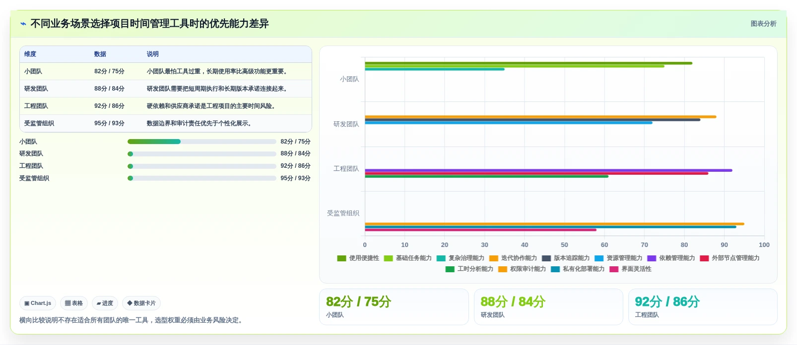Click the teal 小团队 bar reaching 35
The height and width of the screenshot is (345, 797).
[435, 69]
